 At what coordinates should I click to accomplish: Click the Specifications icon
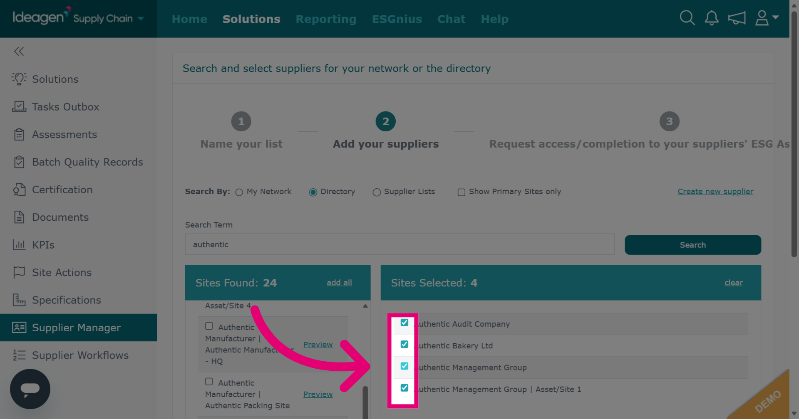coord(19,300)
